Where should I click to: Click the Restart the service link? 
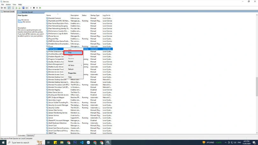click(x=20, y=22)
